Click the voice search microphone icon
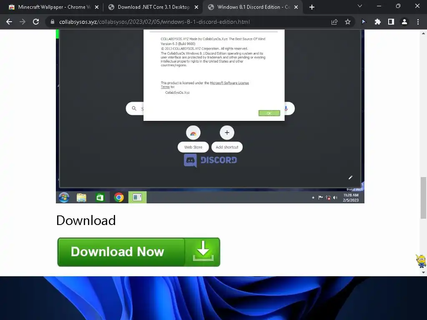The height and width of the screenshot is (320, 427). pos(286,108)
